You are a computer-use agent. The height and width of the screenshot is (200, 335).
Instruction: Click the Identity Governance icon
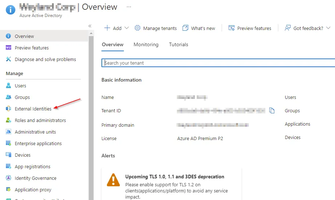click(x=8, y=178)
